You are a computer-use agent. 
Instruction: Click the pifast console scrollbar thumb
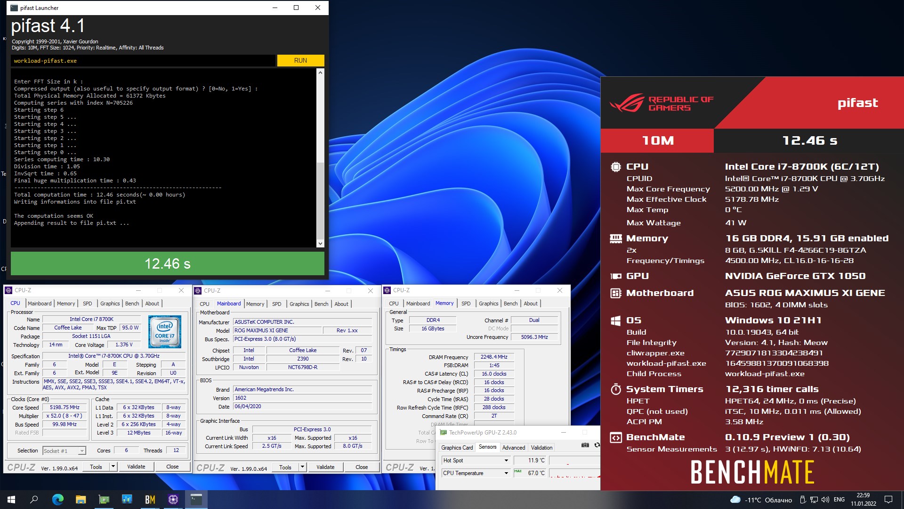320,200
